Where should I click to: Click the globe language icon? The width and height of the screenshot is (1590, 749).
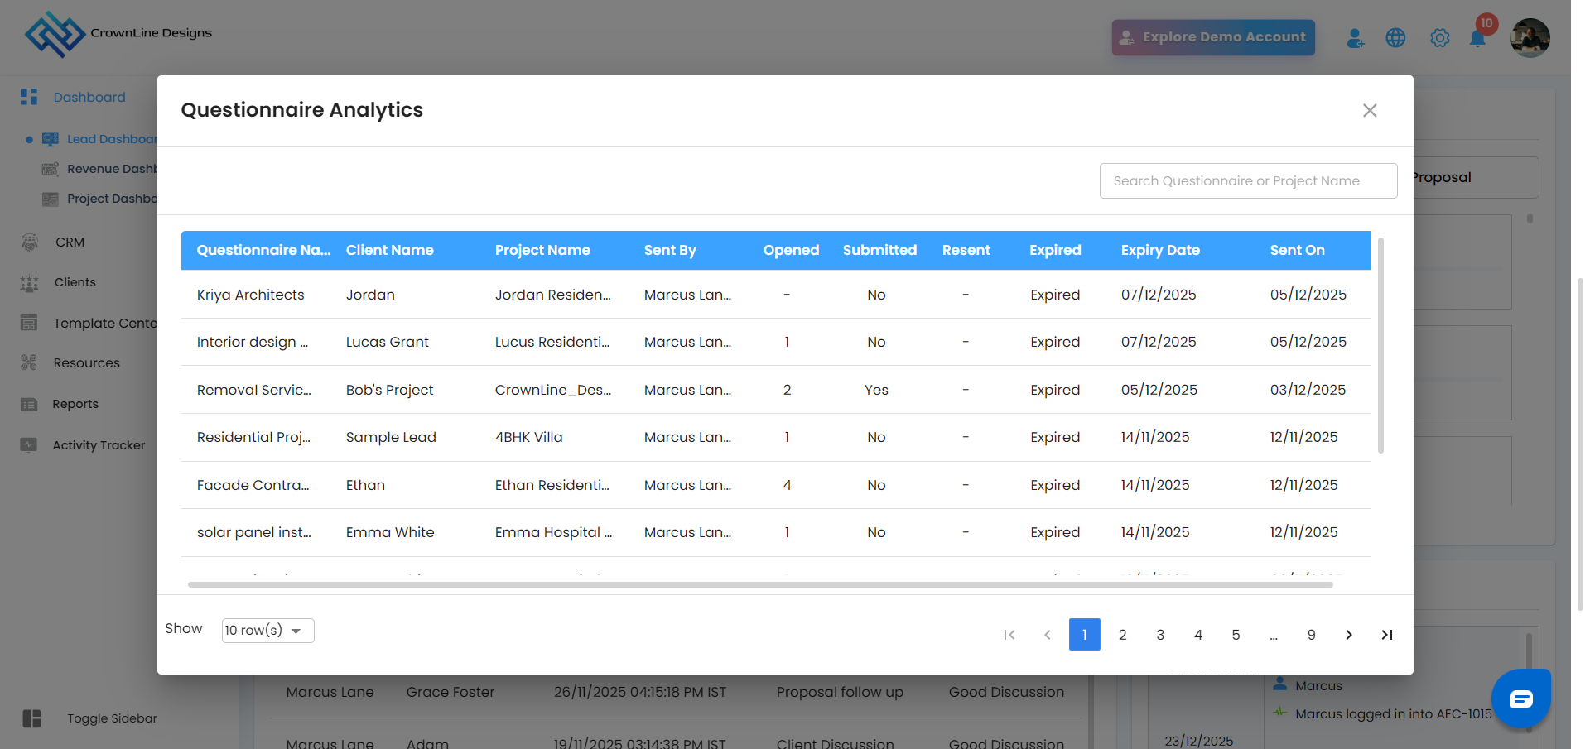click(1395, 38)
